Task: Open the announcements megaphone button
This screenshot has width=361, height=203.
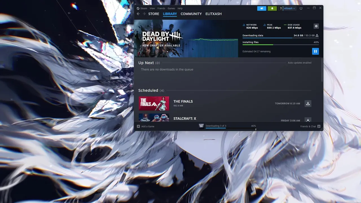Action: 262,8
